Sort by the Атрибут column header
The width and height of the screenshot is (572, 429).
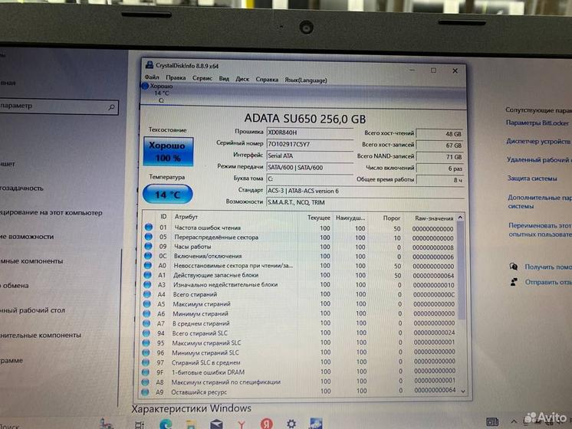click(x=186, y=217)
